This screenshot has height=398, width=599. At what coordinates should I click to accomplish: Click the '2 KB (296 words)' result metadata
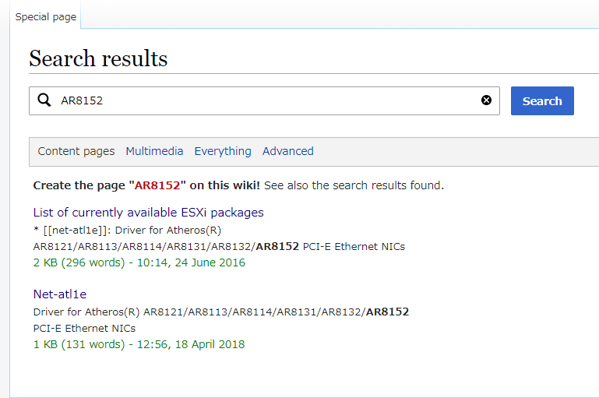tap(79, 262)
